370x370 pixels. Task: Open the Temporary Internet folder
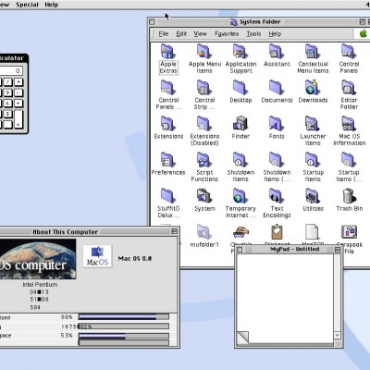(x=240, y=196)
